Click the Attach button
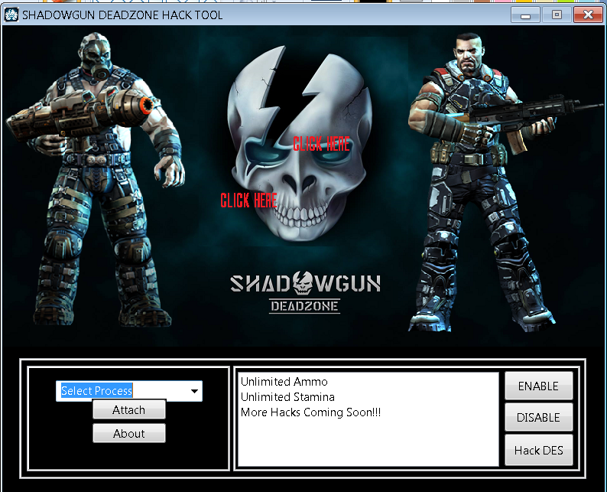This screenshot has height=492, width=607. tap(129, 409)
